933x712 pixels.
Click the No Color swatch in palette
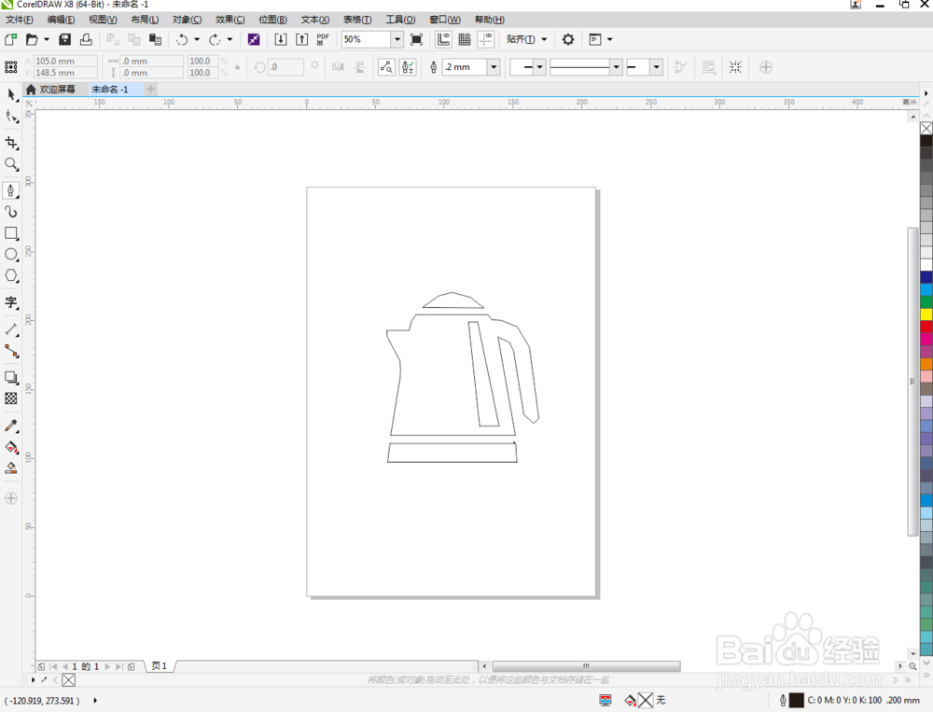[926, 128]
